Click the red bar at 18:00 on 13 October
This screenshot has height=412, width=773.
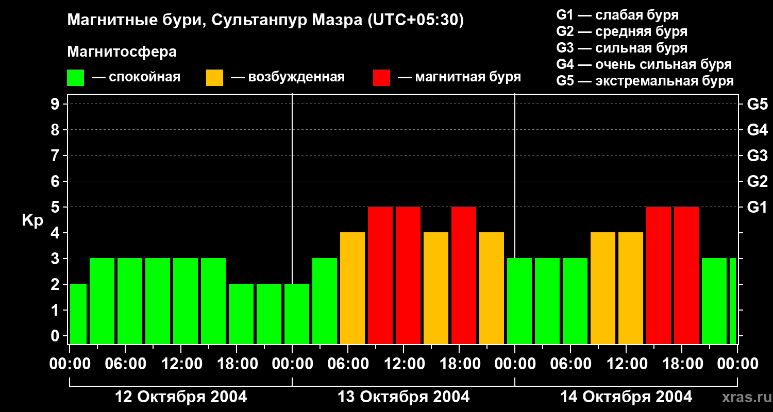464,276
